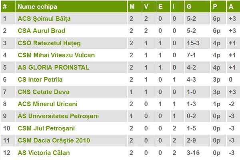Open the ACS Șoimul Băița team link
The height and width of the screenshot is (160, 240).
[x=44, y=19]
